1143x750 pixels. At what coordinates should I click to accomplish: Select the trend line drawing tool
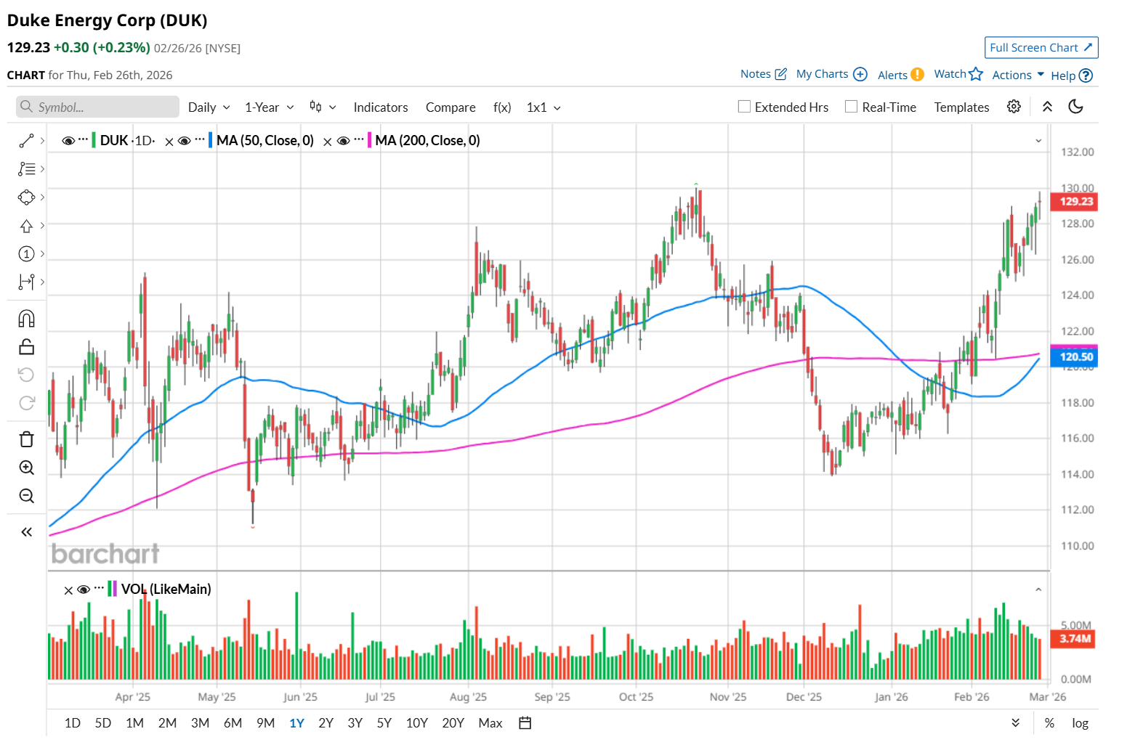pyautogui.click(x=27, y=141)
